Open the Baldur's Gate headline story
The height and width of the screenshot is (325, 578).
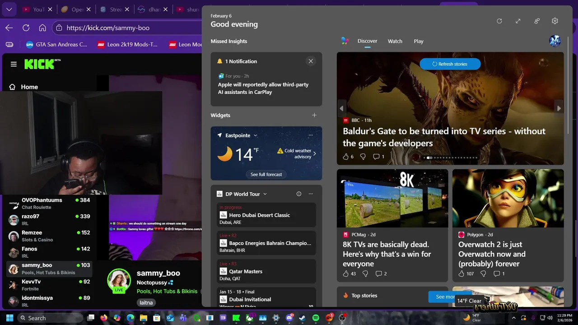(x=444, y=137)
